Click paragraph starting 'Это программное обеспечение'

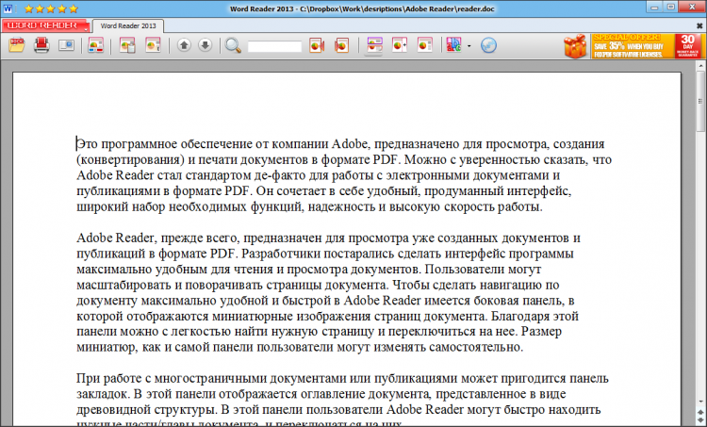click(x=344, y=175)
